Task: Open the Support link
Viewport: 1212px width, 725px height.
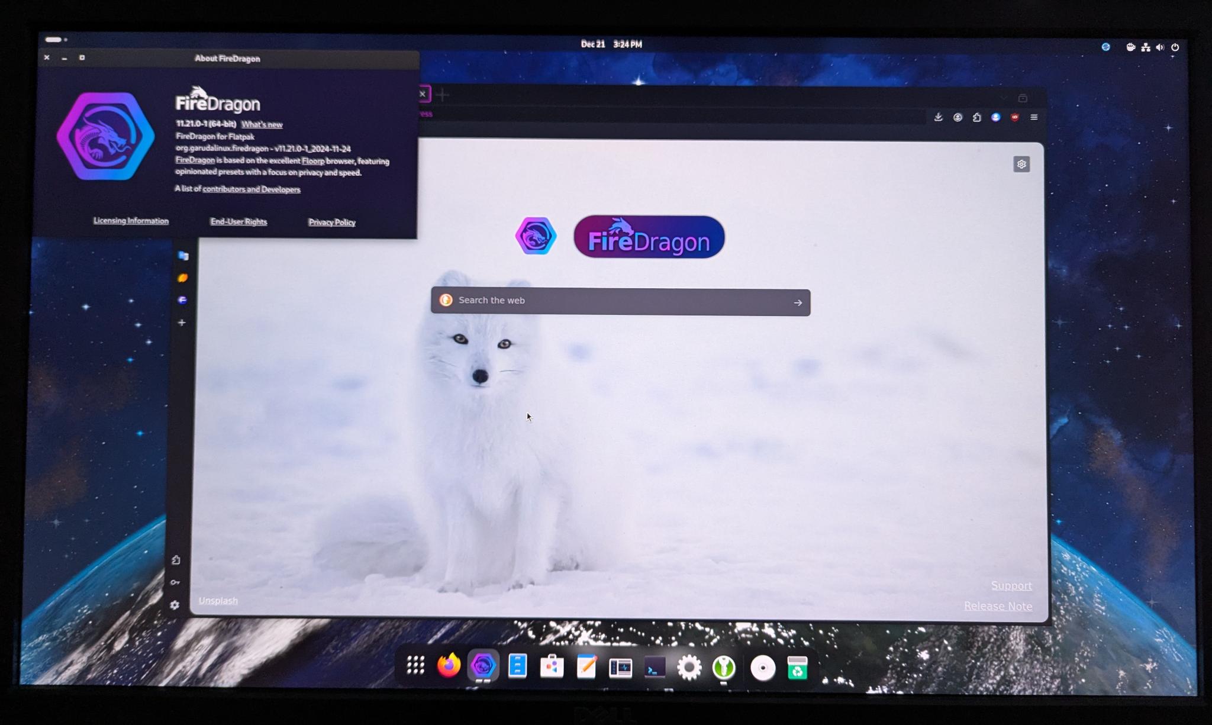Action: click(1011, 585)
